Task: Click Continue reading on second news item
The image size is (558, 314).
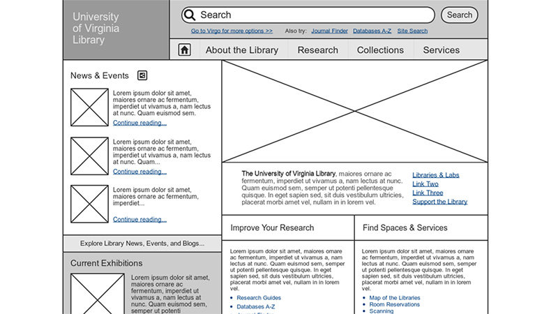Action: point(140,172)
